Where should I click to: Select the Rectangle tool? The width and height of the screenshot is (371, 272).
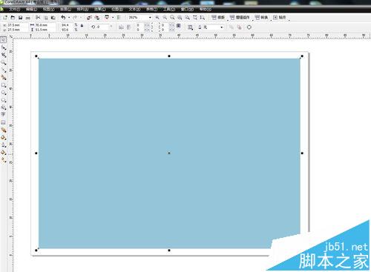pyautogui.click(x=4, y=85)
